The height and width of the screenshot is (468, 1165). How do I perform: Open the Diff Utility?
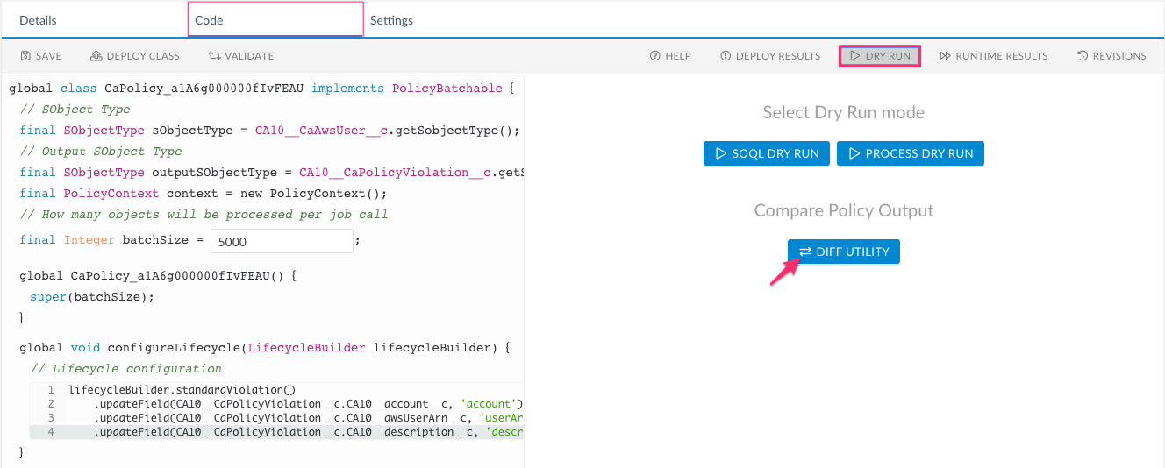pyautogui.click(x=843, y=252)
